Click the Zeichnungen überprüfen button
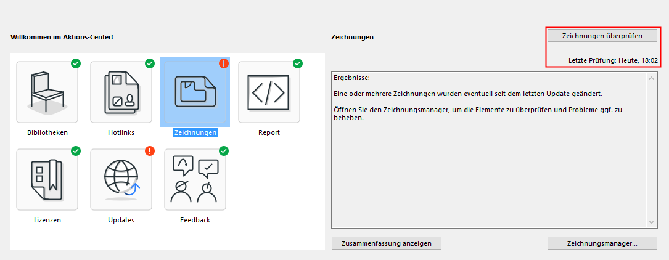669x260 pixels. coord(602,36)
